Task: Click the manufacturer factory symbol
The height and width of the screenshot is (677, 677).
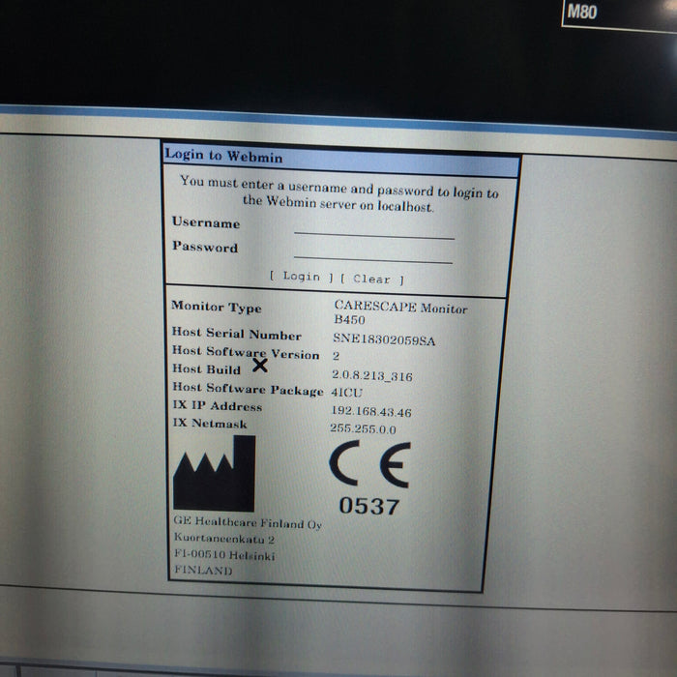Action: click(x=214, y=474)
